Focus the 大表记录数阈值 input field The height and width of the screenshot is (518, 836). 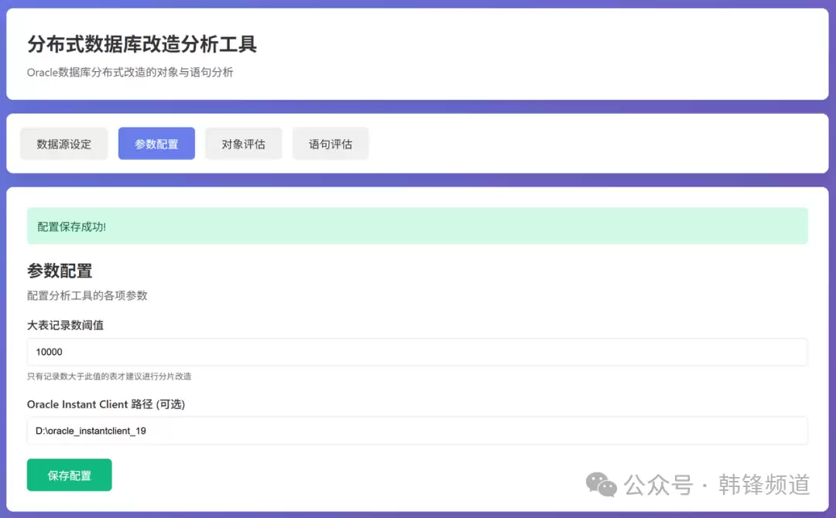click(x=417, y=352)
